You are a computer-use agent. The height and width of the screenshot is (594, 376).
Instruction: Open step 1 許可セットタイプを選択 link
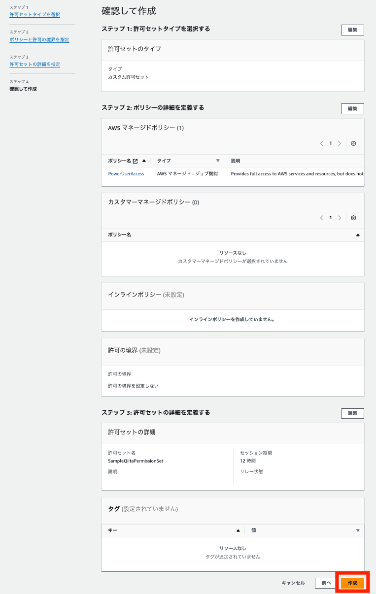[x=34, y=15]
